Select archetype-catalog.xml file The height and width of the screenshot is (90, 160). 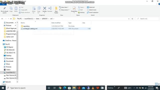tap(30, 29)
